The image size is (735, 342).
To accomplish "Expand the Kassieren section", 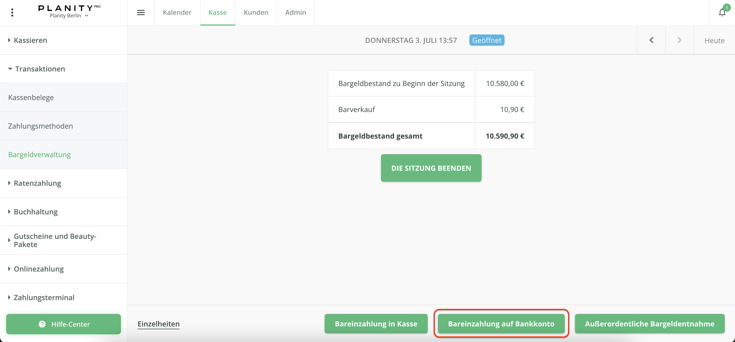I will (x=30, y=40).
